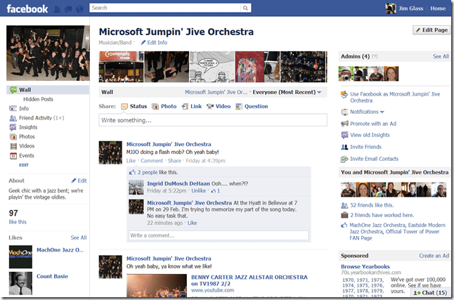Open the Microsoft Jumpin' Jive Or... wall dropdown
This screenshot has width=454, height=300.
215,92
